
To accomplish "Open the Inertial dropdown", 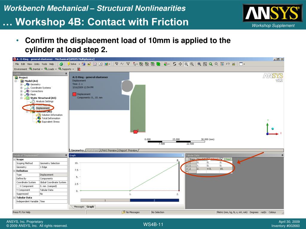I will [36, 69].
